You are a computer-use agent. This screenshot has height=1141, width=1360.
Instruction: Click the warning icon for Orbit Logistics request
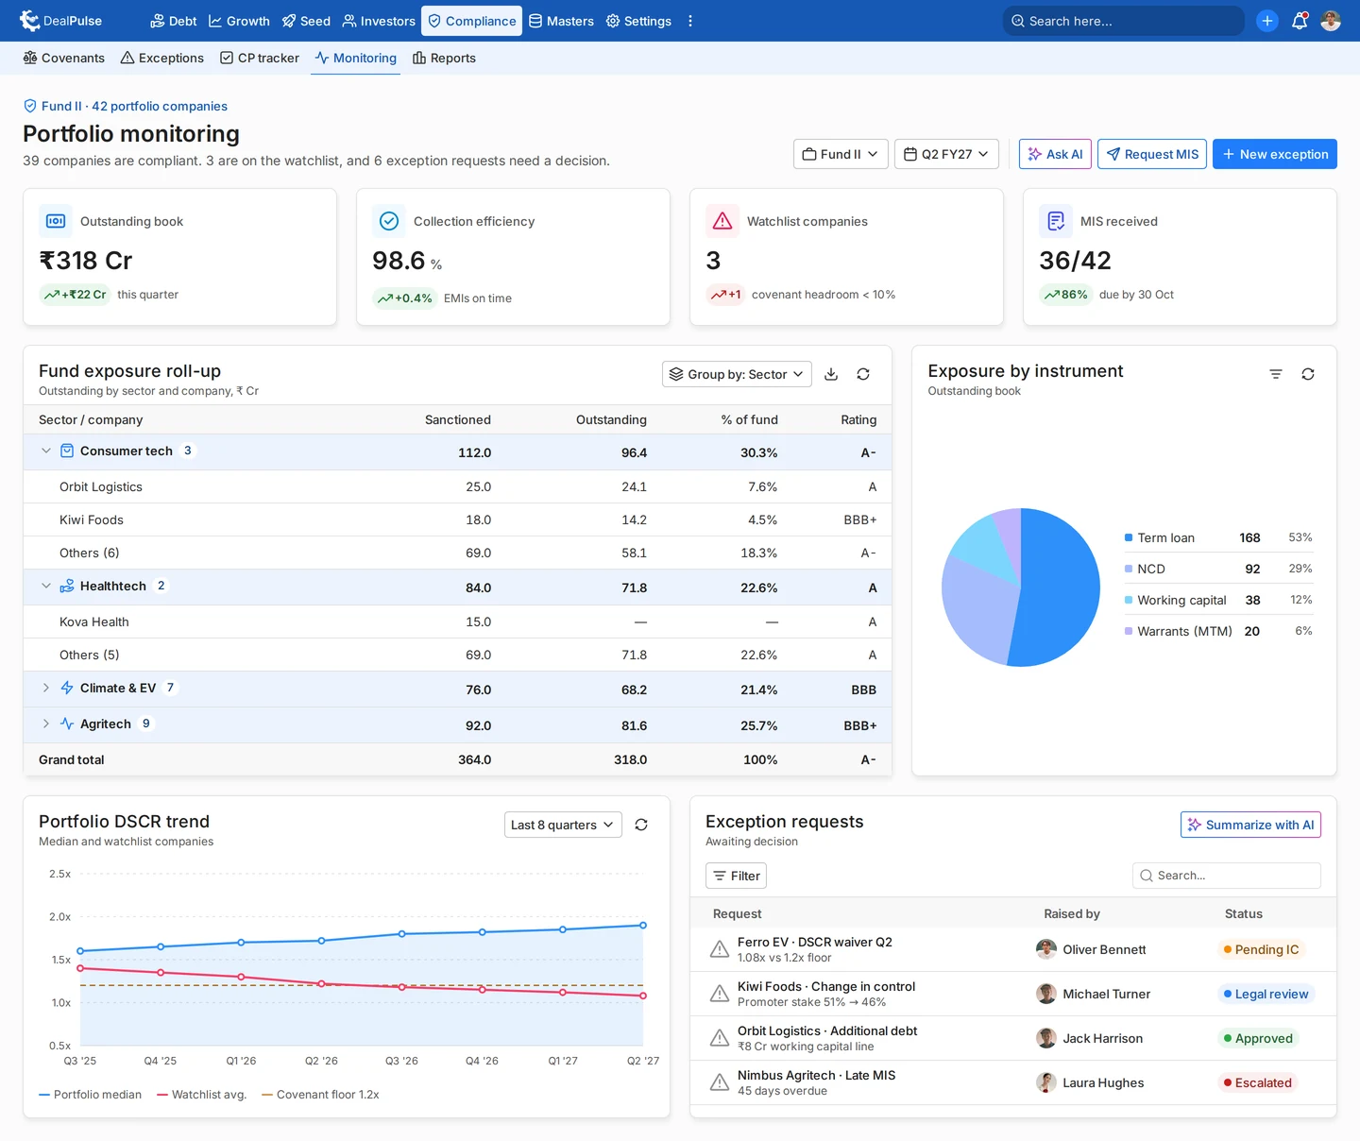(720, 1038)
